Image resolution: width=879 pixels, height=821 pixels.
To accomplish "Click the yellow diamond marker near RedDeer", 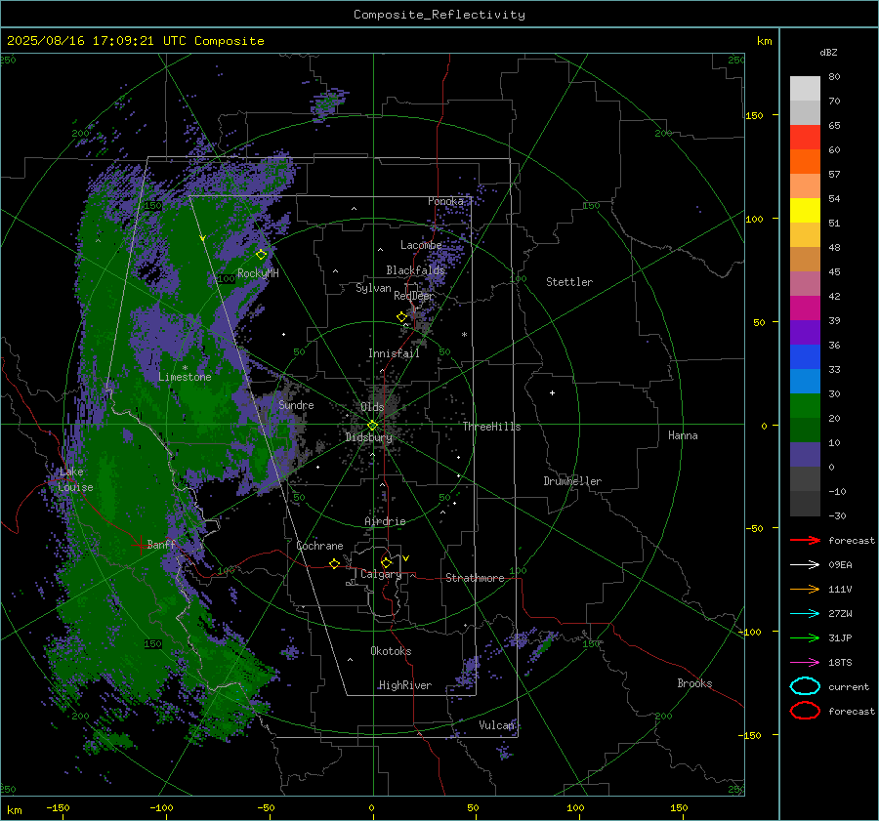I will (401, 317).
